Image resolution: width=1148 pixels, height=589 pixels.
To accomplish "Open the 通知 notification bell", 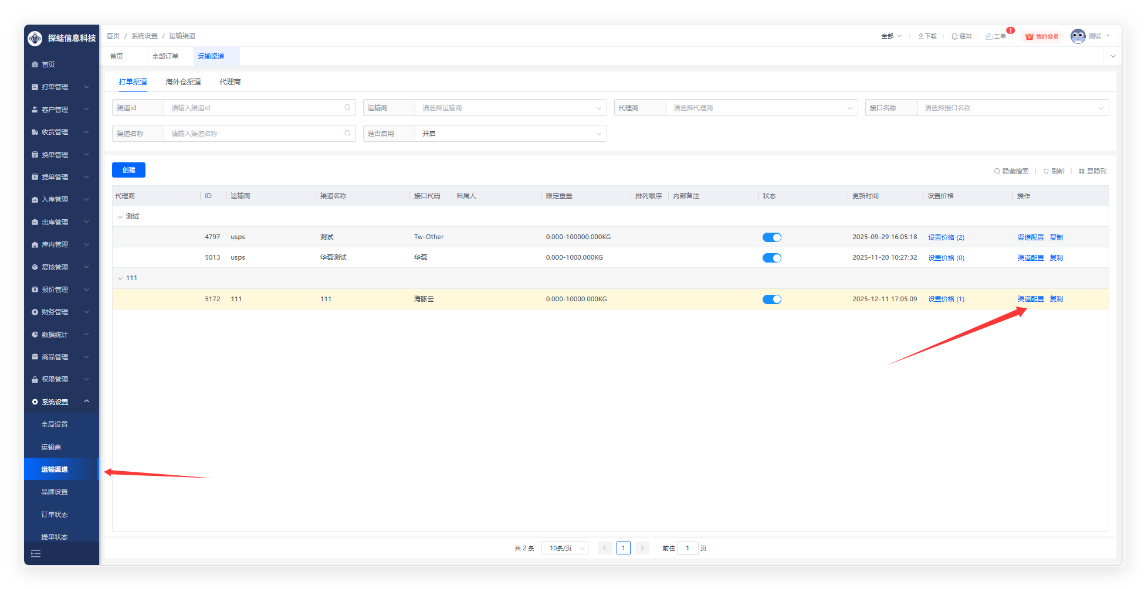I will pos(954,36).
